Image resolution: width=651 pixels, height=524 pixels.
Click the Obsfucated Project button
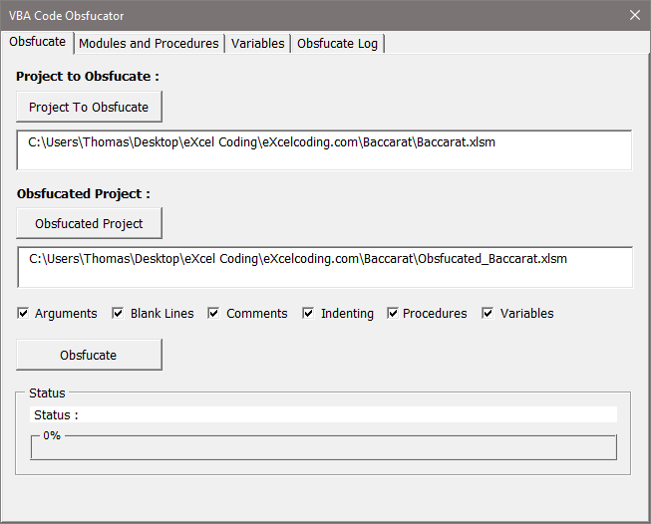[89, 223]
